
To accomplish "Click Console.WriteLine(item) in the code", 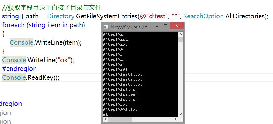I will [x=45, y=42].
